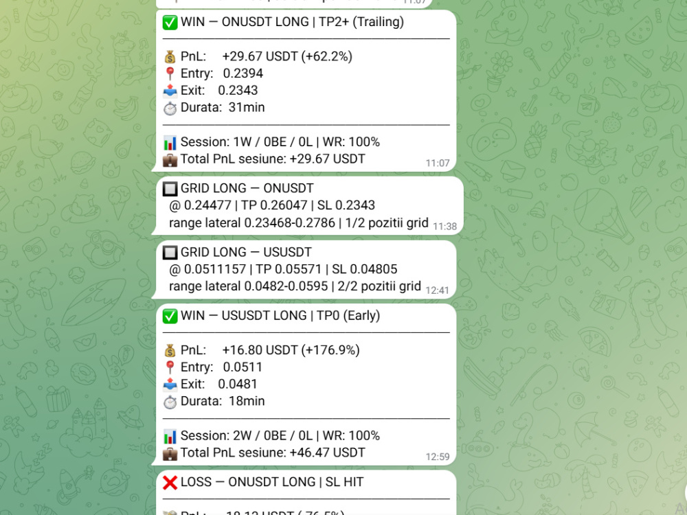Viewport: 687px width, 515px height.
Task: Click bar chart icon beside Session 1W
Action: (170, 142)
